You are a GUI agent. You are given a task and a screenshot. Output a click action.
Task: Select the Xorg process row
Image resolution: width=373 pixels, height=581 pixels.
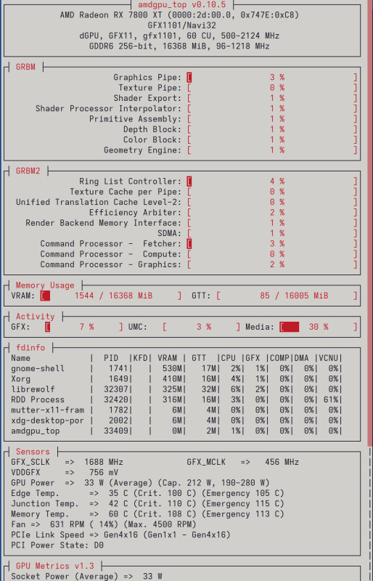[x=176, y=378]
